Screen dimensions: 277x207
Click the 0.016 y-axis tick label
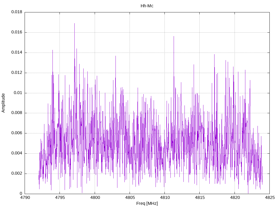click(x=17, y=32)
